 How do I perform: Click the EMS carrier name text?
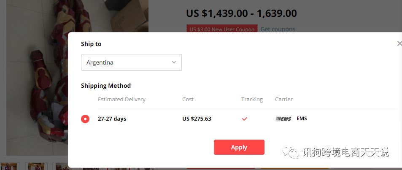pos(302,119)
